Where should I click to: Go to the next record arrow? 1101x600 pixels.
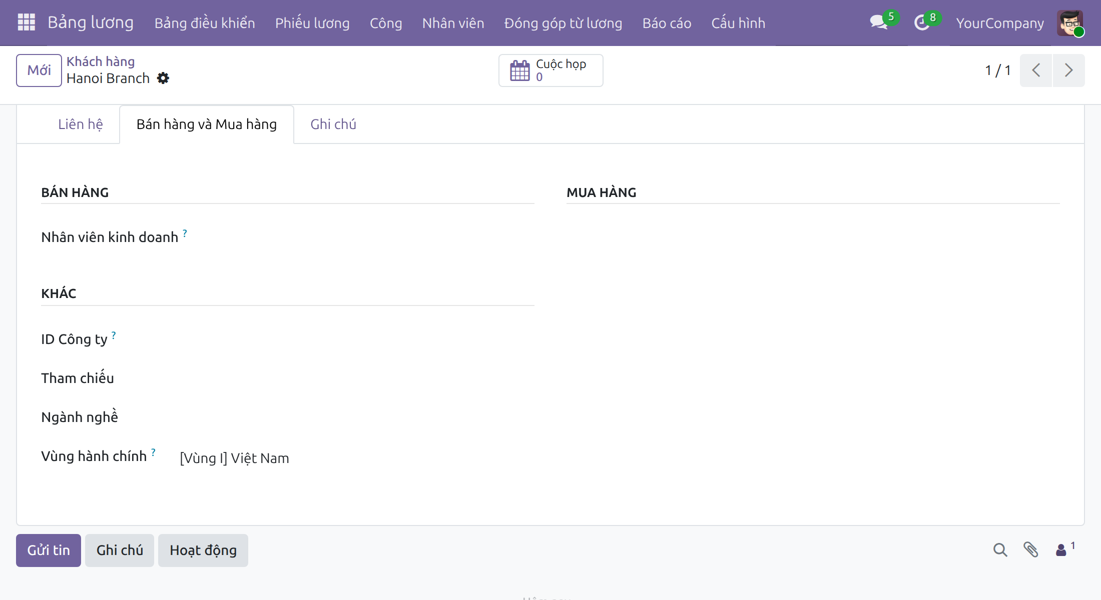1069,70
